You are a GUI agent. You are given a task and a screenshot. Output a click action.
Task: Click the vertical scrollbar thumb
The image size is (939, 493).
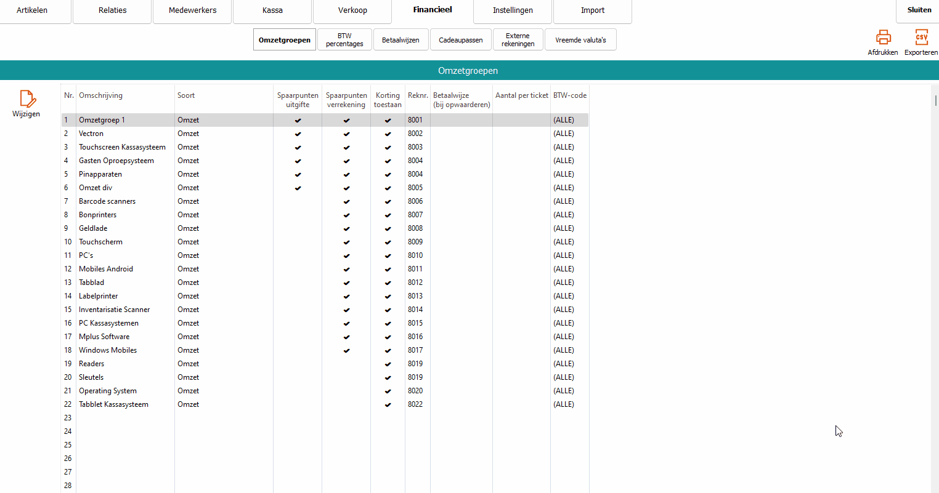point(935,100)
